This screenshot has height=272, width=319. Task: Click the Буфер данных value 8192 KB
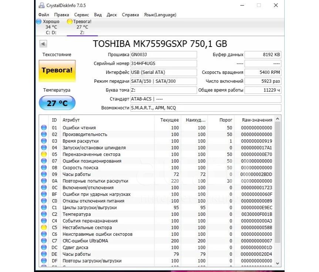click(x=263, y=55)
